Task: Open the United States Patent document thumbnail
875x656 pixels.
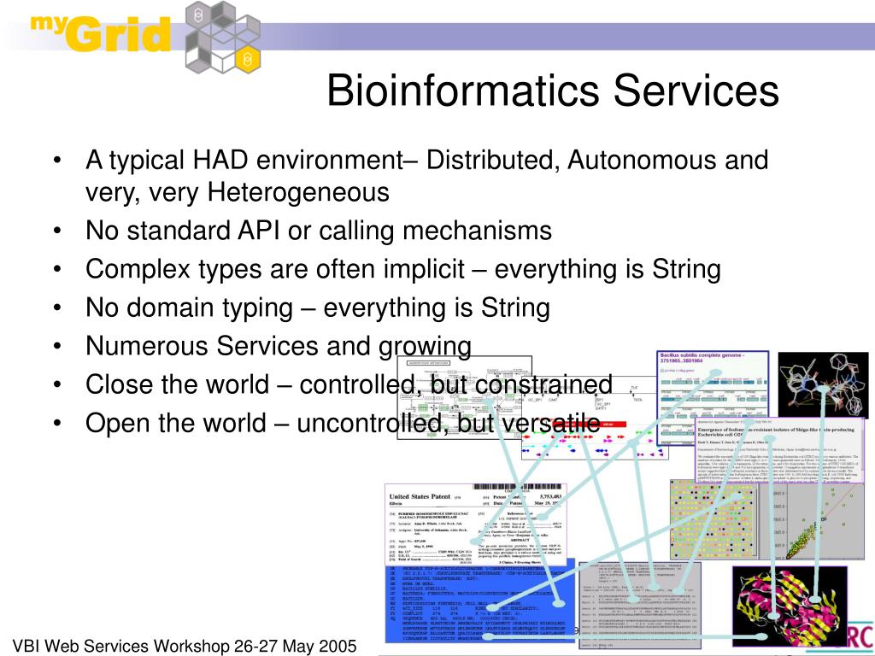Action: pos(476,525)
